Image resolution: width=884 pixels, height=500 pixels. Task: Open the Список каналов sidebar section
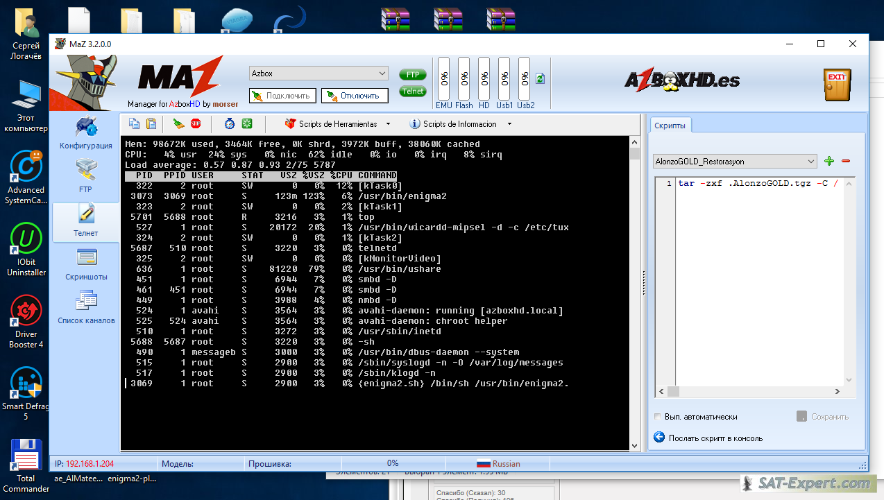point(86,308)
